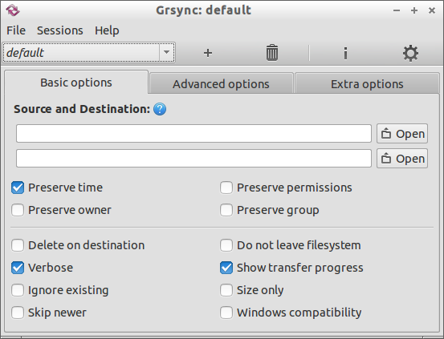Click the destination path input field
Image resolution: width=444 pixels, height=339 pixels.
(193, 159)
